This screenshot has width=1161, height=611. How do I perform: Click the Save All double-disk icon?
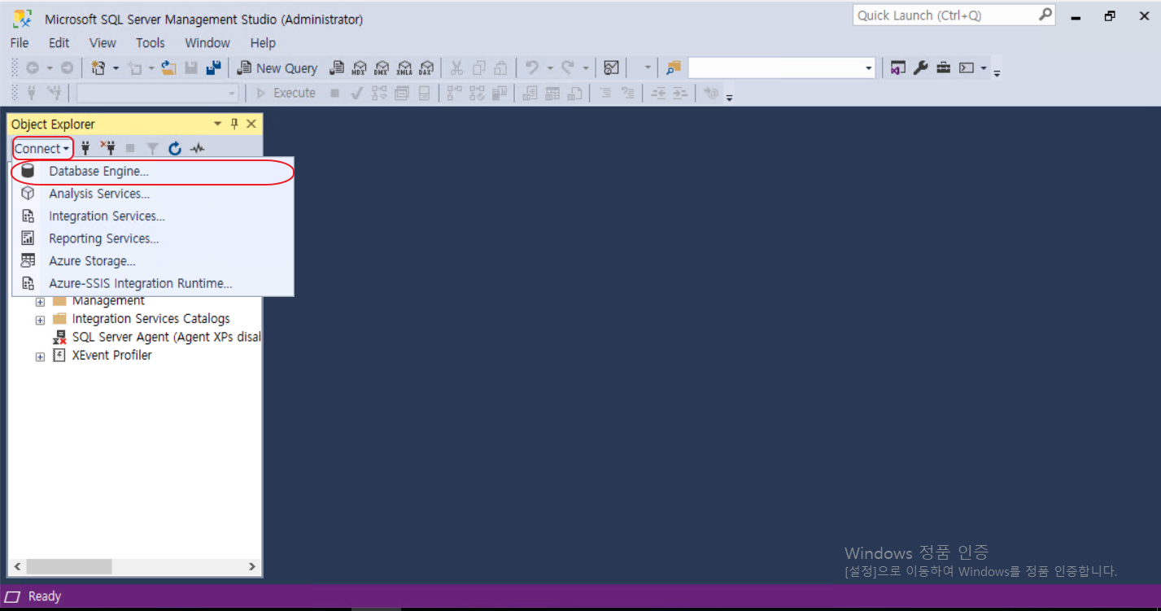(x=213, y=68)
